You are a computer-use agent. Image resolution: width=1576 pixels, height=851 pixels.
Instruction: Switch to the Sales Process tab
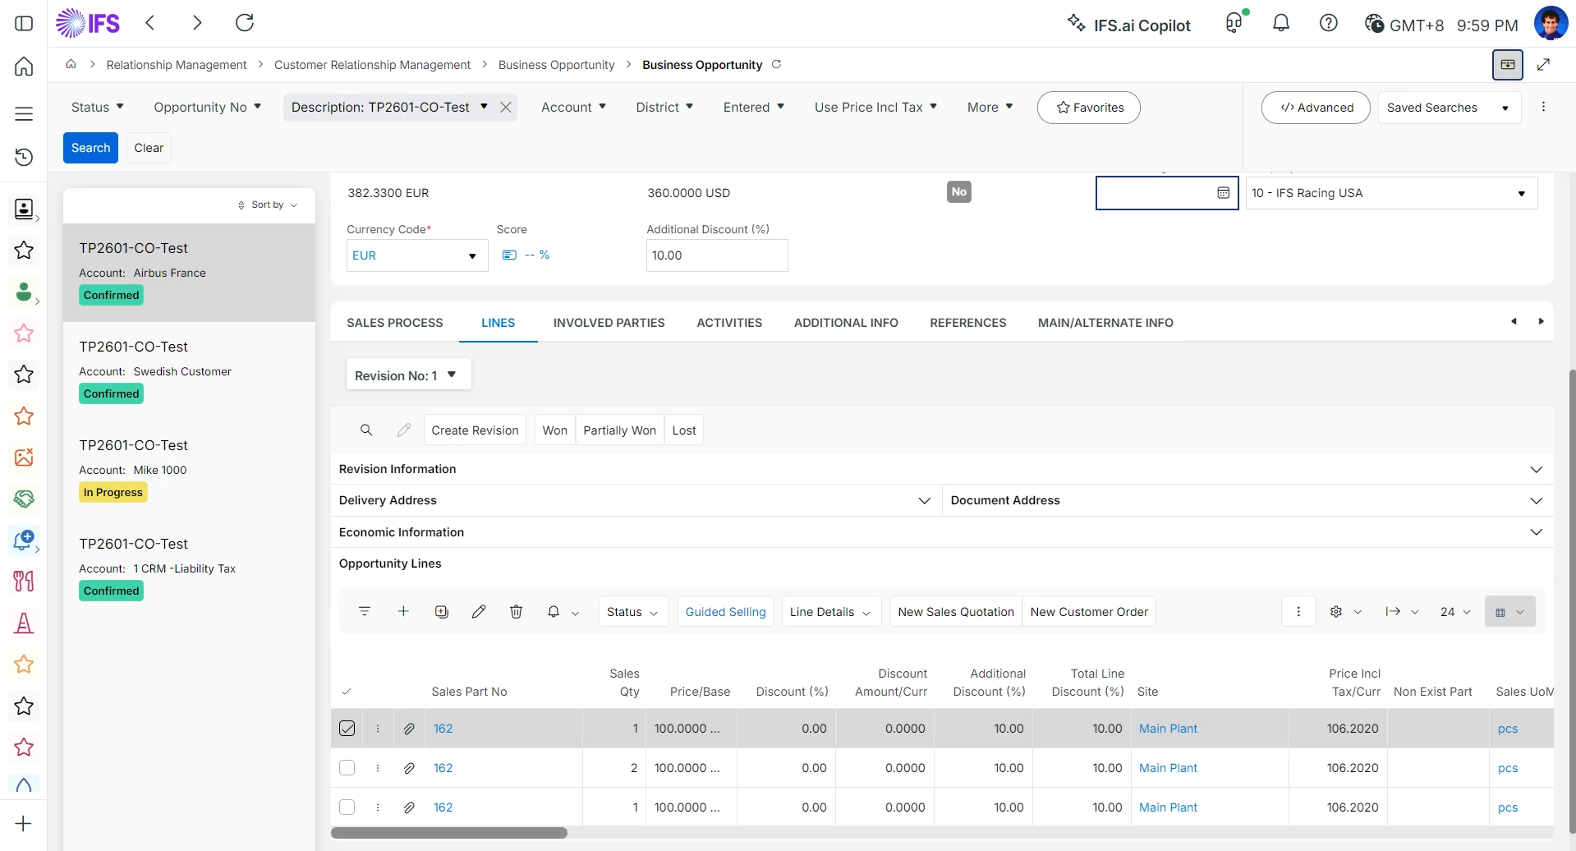[394, 323]
